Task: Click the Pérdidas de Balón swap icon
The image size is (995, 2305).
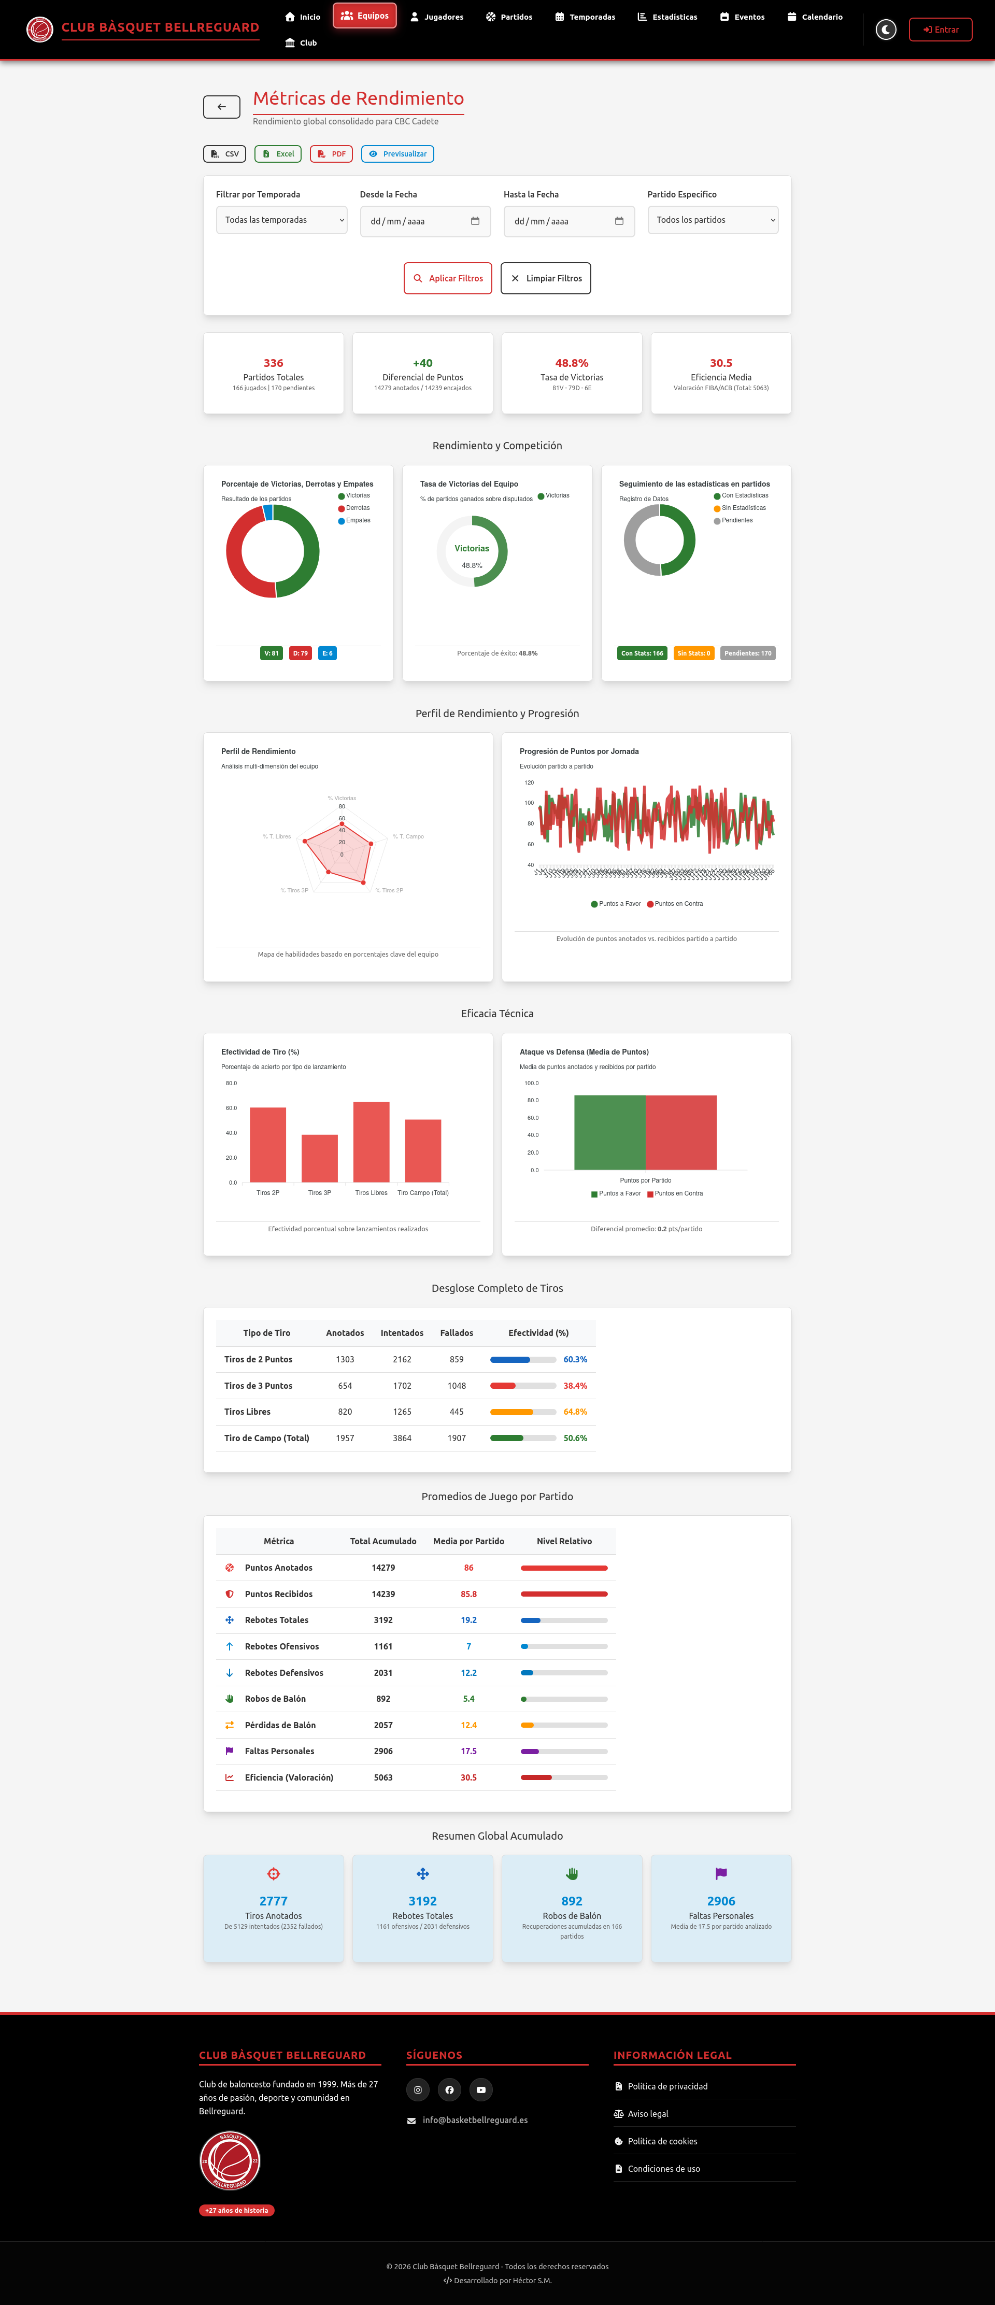Action: [229, 1725]
